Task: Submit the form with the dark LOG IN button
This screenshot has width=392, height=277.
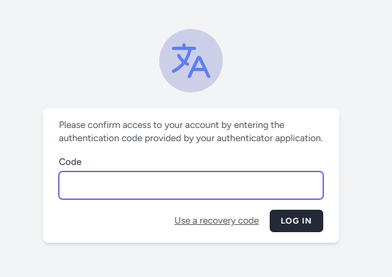Action: 296,221
